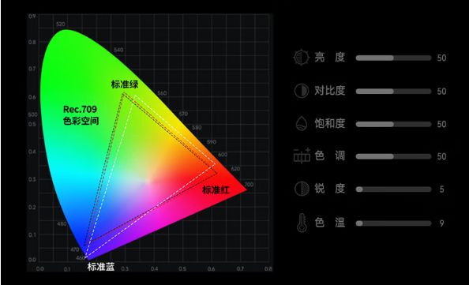Adjust the 饱和度 saturation slider
The width and height of the screenshot is (469, 285).
(393, 124)
